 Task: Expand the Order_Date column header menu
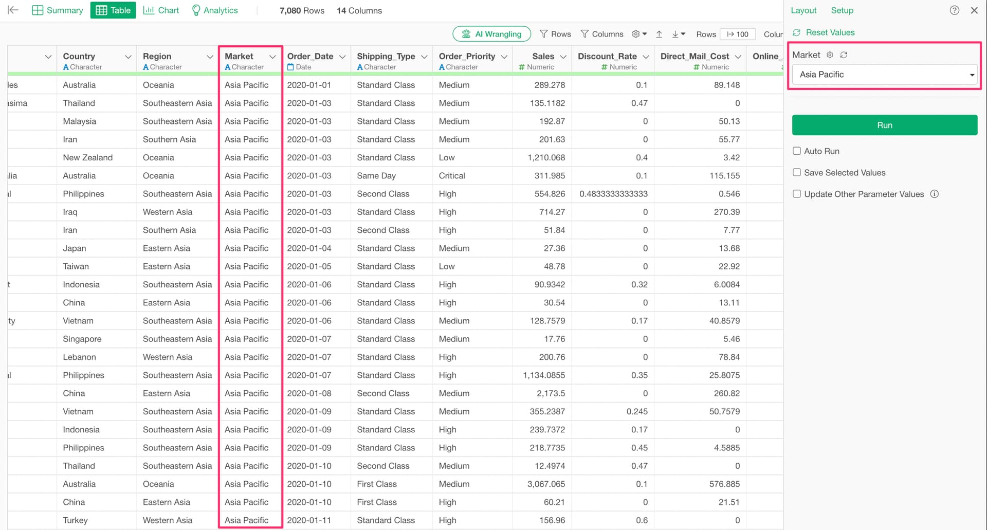tap(342, 57)
